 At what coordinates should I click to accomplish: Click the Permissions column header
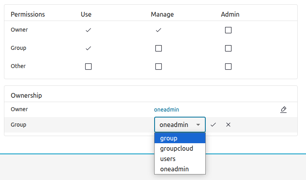(x=28, y=15)
